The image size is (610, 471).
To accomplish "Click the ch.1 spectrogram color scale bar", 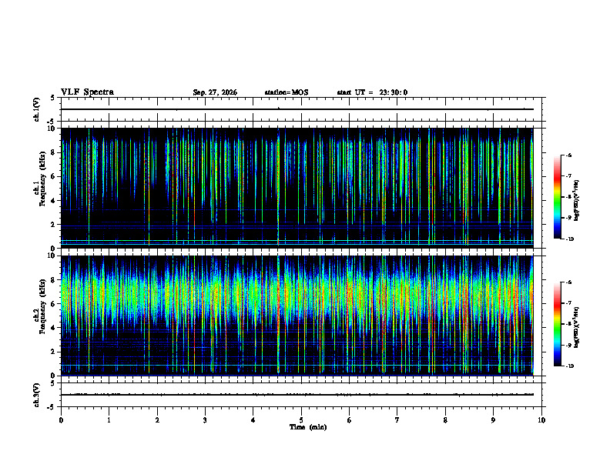I will pyautogui.click(x=557, y=197).
